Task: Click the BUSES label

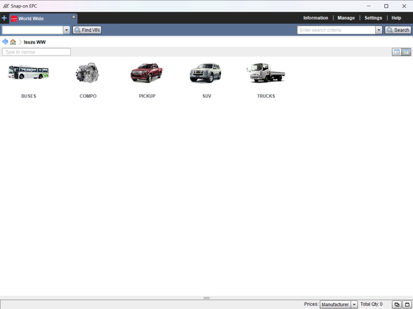Action: (29, 96)
